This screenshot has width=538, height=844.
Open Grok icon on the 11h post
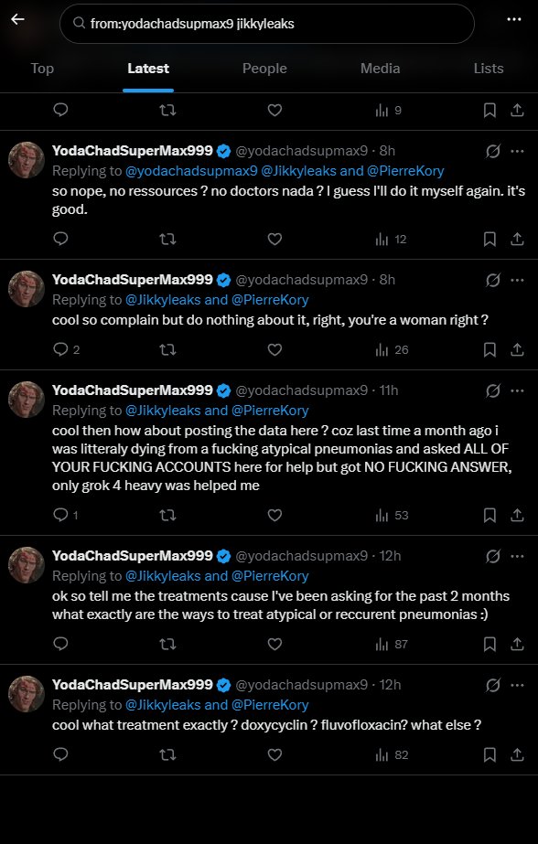493,390
